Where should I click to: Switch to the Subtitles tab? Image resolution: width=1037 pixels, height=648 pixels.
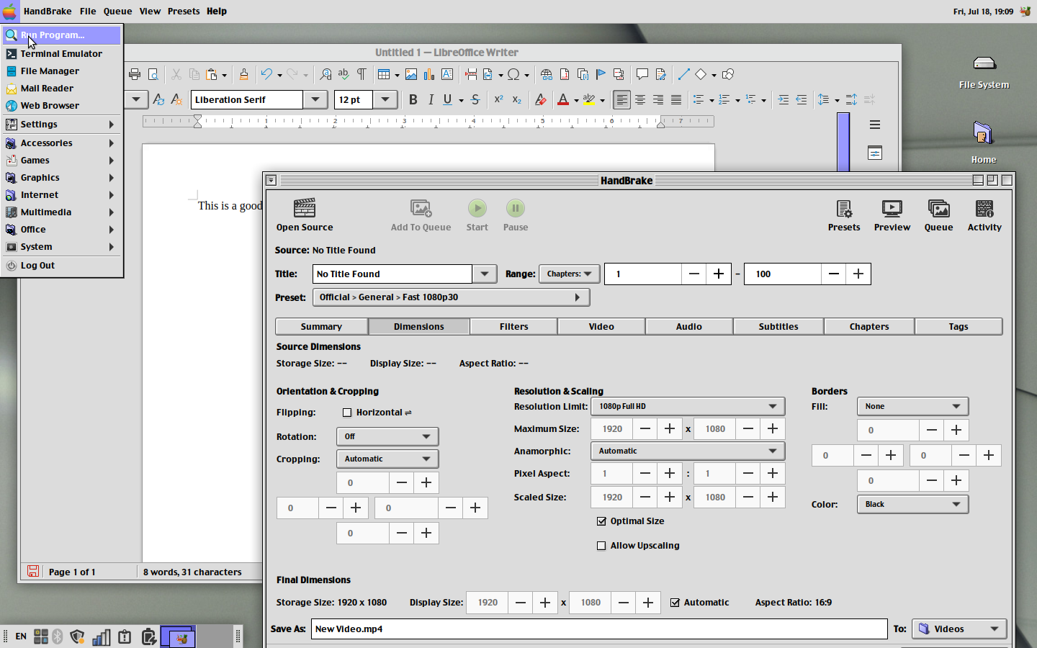pos(778,326)
